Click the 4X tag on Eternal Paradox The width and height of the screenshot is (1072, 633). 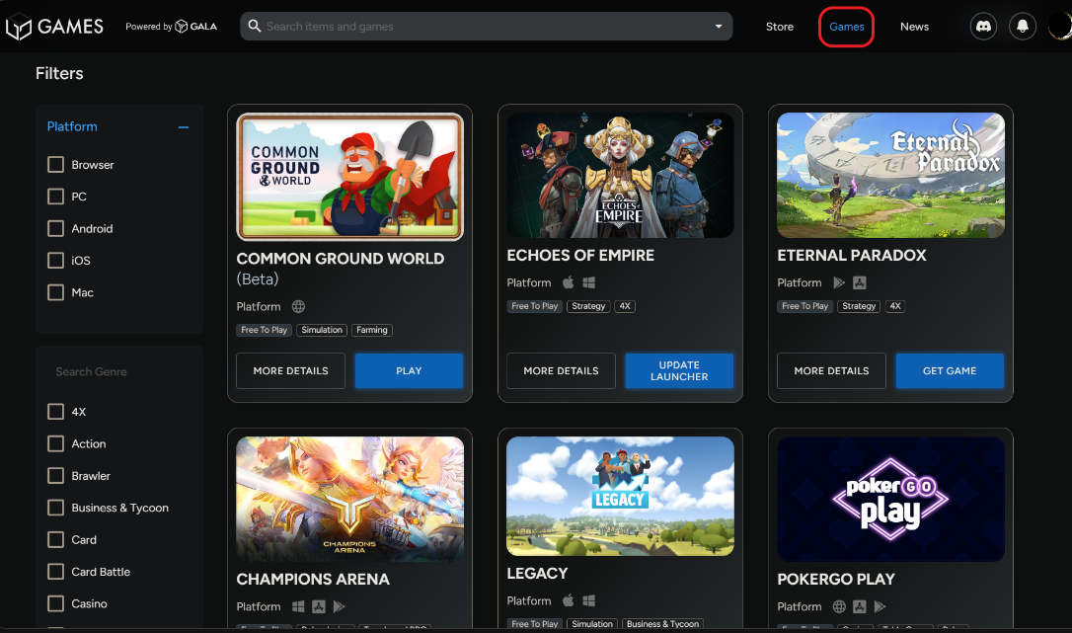pos(895,306)
